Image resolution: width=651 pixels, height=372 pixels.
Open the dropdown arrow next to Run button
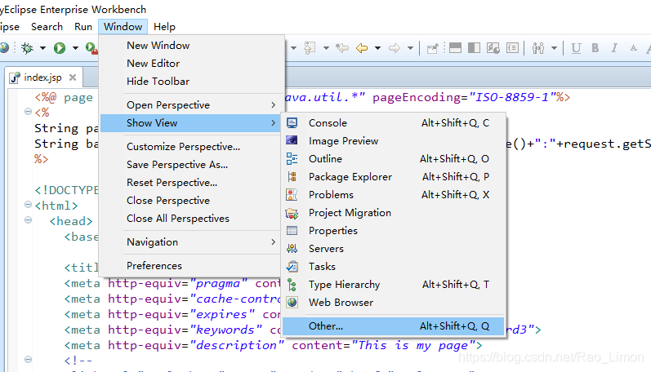click(x=75, y=48)
